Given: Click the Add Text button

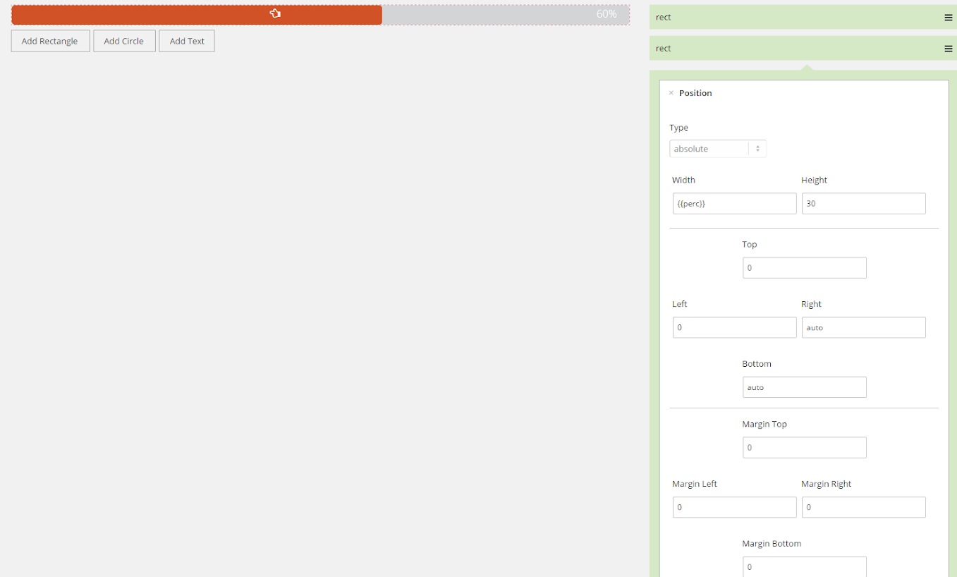Looking at the screenshot, I should click(187, 41).
